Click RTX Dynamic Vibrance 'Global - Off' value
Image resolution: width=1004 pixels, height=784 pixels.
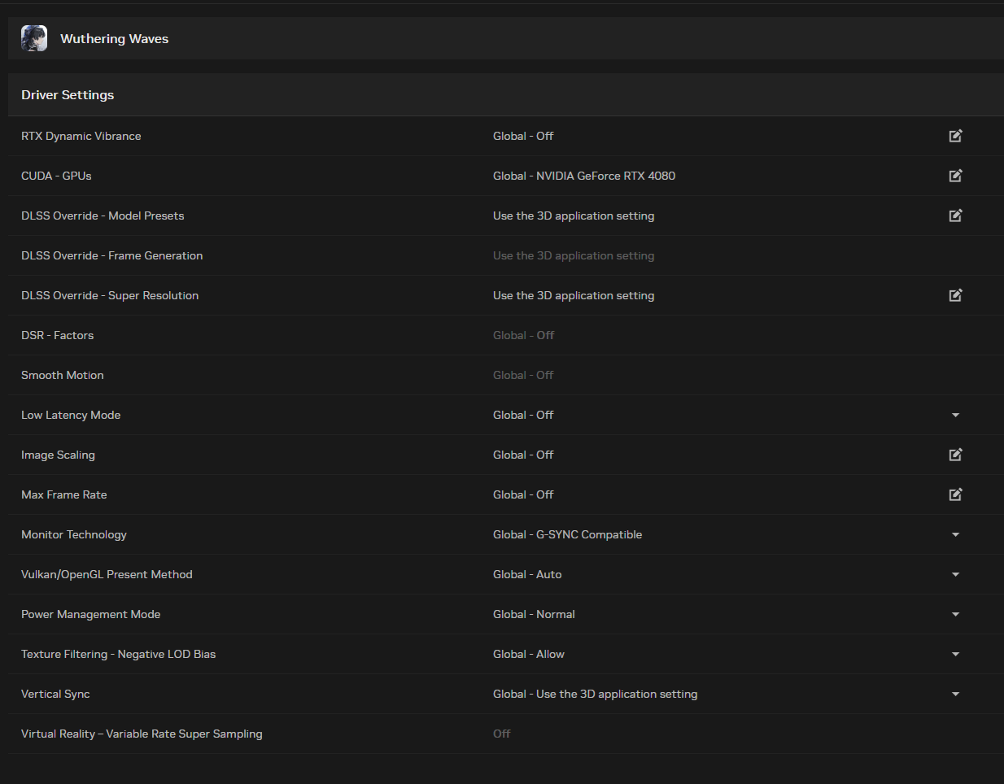pos(523,136)
